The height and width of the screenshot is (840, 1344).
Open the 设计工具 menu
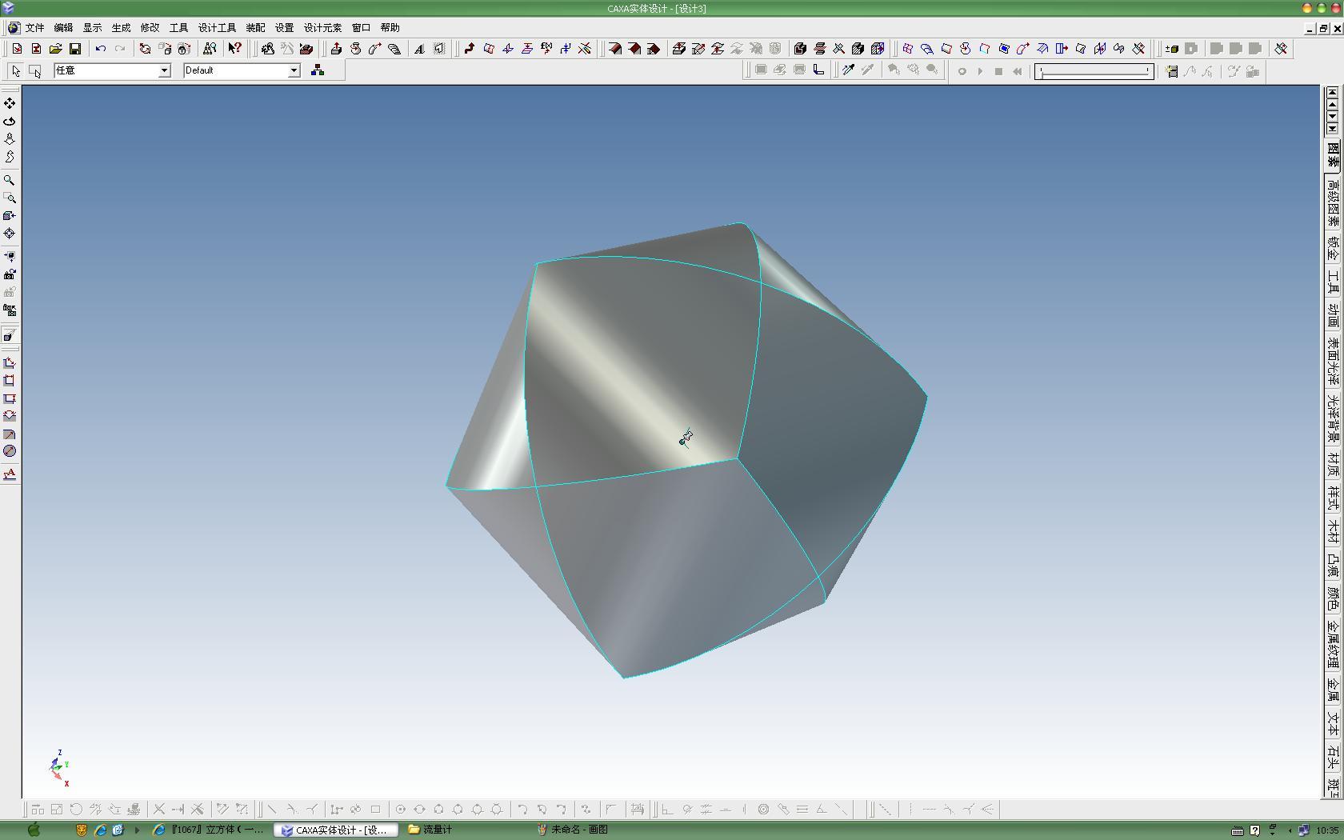[217, 28]
